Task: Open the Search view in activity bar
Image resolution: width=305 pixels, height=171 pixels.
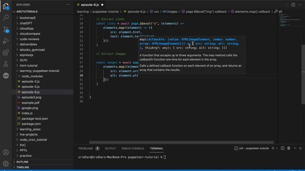Action: click(x=6, y=18)
